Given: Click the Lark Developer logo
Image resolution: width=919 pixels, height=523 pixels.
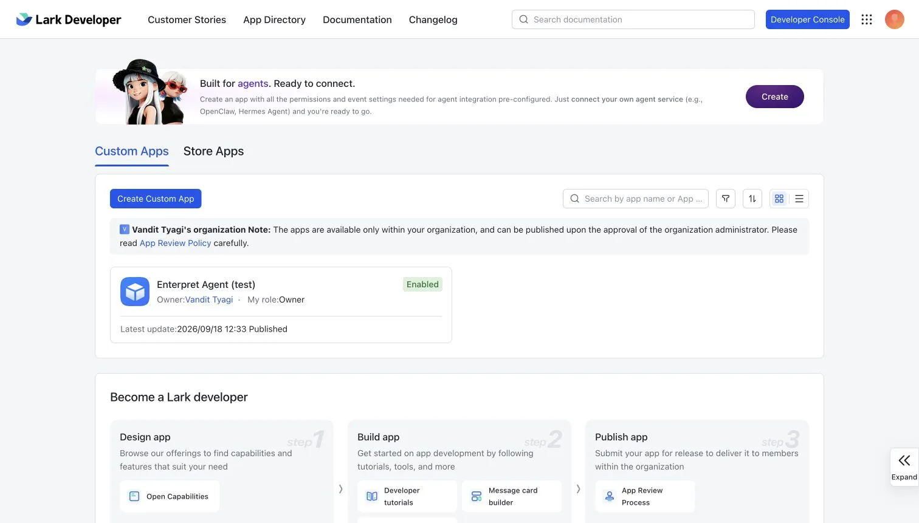Looking at the screenshot, I should [68, 19].
